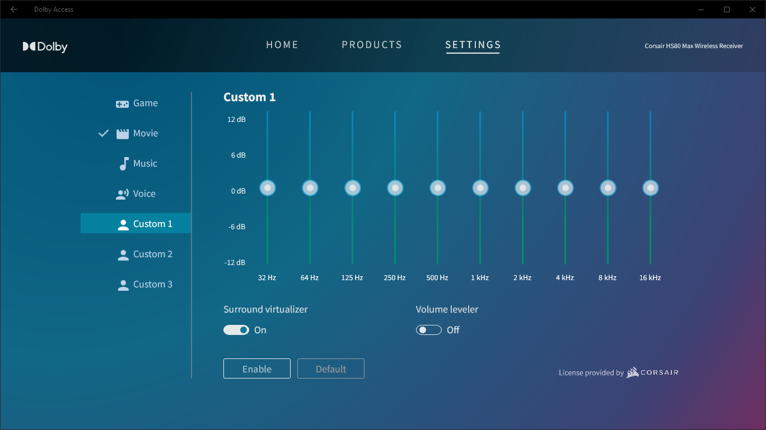This screenshot has height=430, width=766.
Task: Go back using the title bar arrow
Action: point(14,10)
